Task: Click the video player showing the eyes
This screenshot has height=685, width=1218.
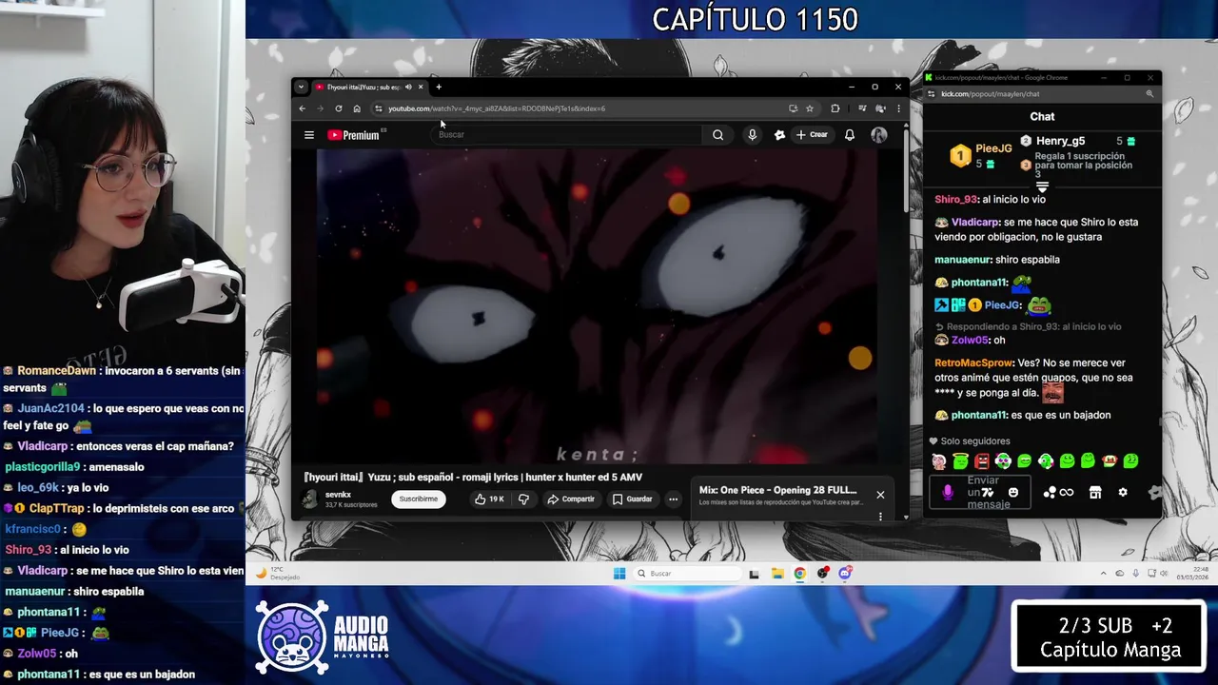Action: (598, 306)
